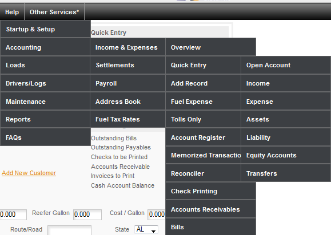Open the Help menu
Screen dimensions: 331x235
click(12, 12)
